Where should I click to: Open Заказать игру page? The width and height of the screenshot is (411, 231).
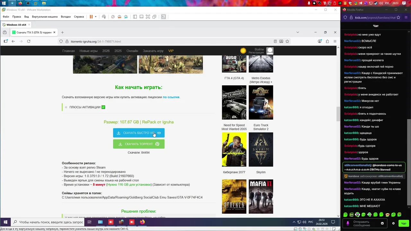click(x=153, y=51)
